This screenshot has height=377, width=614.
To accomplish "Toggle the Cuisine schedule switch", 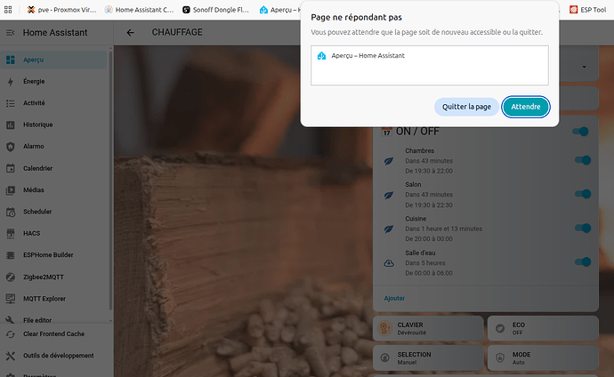I will (x=583, y=228).
